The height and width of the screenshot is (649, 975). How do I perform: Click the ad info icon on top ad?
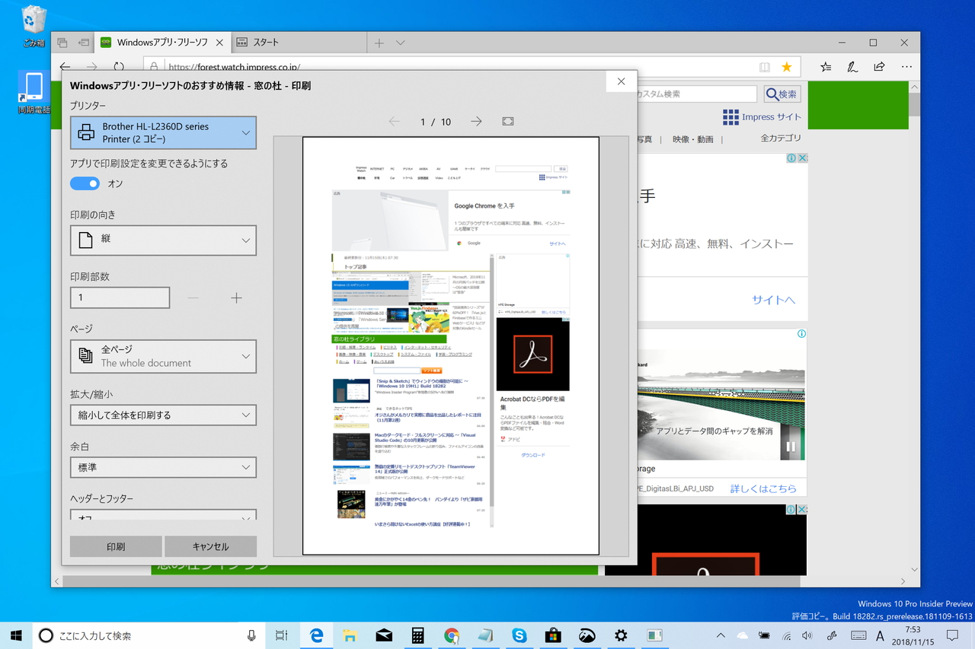pos(791,158)
